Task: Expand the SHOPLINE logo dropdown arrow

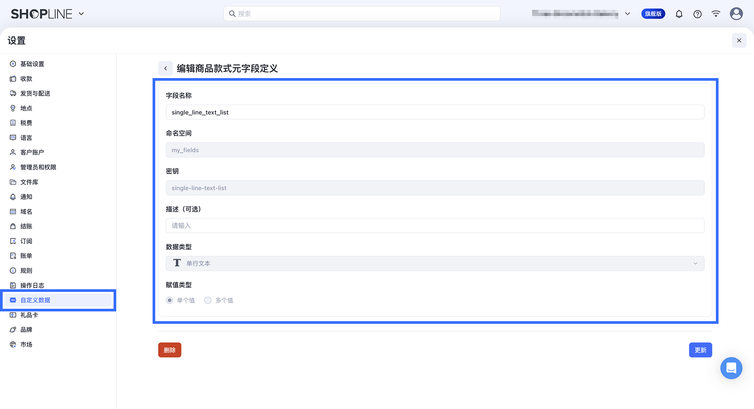Action: click(81, 14)
